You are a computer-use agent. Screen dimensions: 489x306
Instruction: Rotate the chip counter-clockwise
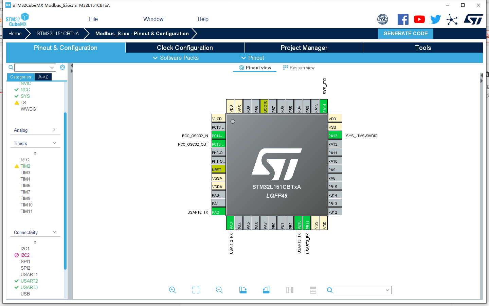(x=266, y=290)
